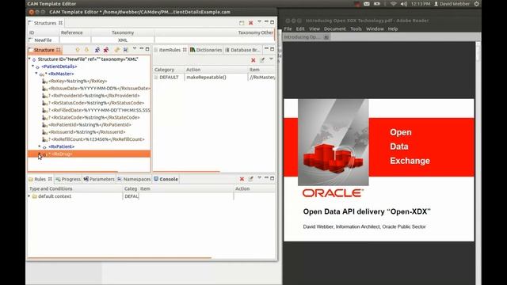The height and width of the screenshot is (285, 507).
Task: Click the makeRepeatable() action cell
Action: coord(206,78)
